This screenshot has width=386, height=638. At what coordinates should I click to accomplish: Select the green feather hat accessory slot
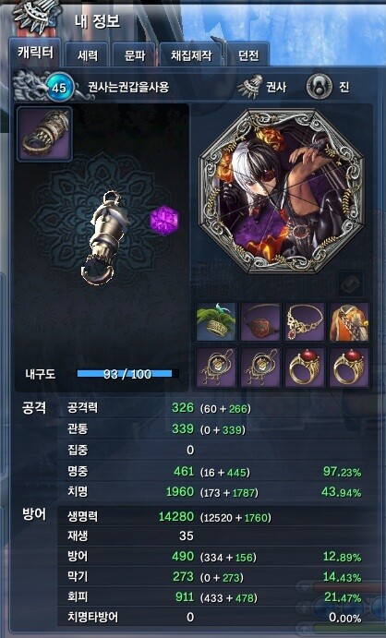pos(216,321)
